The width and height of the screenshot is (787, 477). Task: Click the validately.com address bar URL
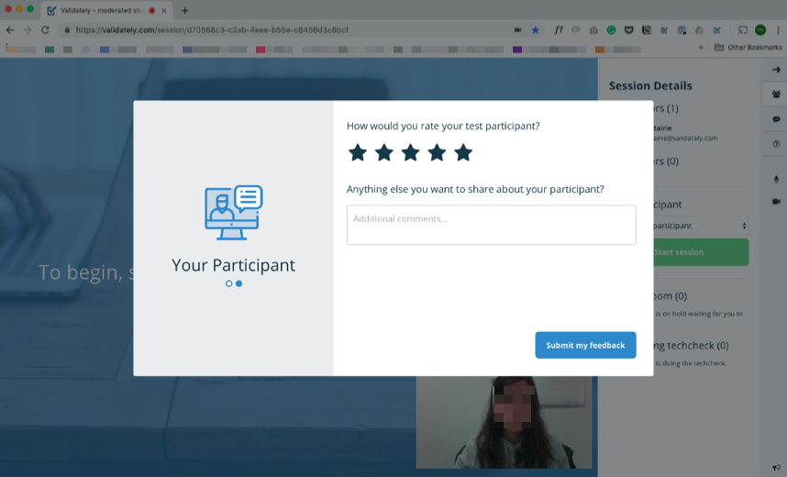pos(212,30)
